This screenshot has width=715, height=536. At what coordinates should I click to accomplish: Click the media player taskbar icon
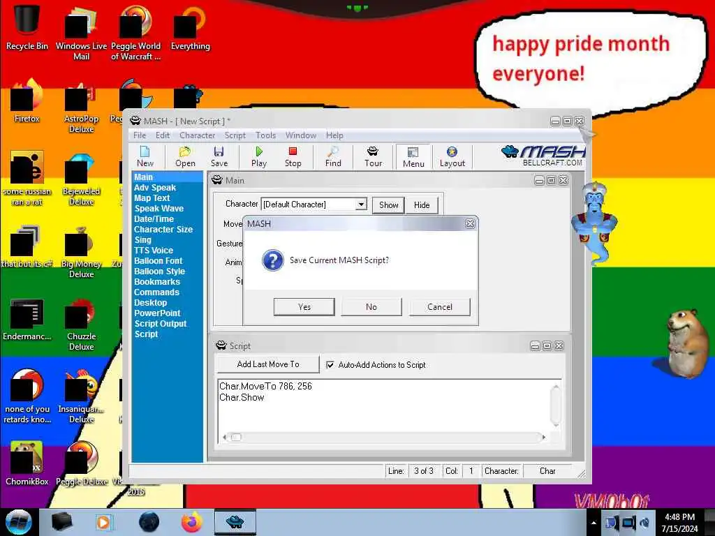click(103, 522)
